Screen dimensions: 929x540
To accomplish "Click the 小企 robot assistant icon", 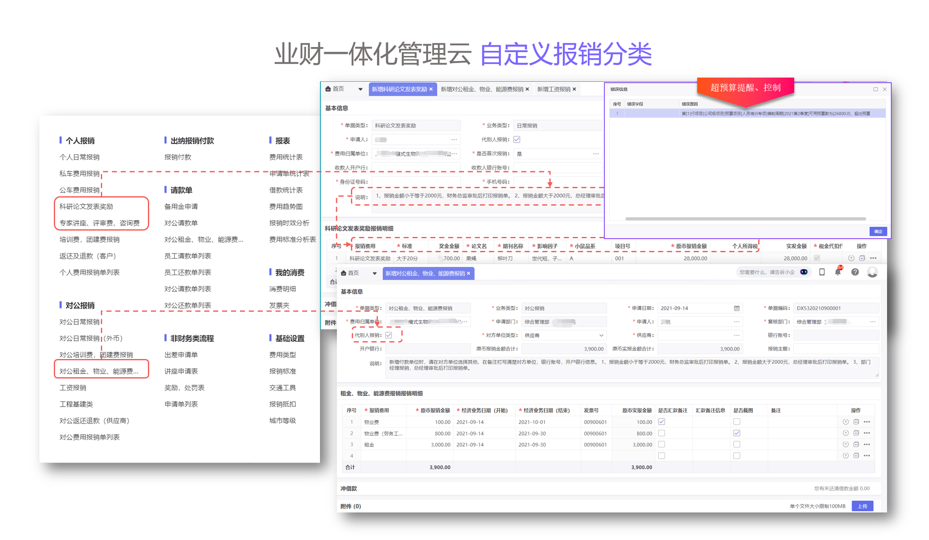I will [804, 272].
